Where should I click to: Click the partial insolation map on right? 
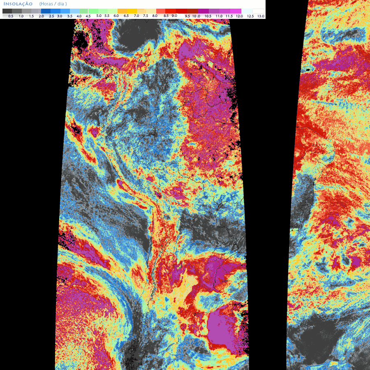point(328,185)
